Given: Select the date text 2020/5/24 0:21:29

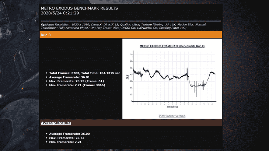Looking at the screenshot, I should click(x=60, y=13).
